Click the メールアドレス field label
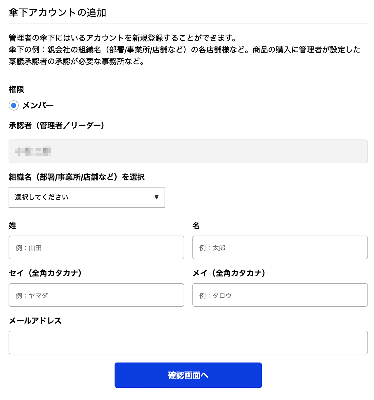The height and width of the screenshot is (400, 374). click(35, 320)
